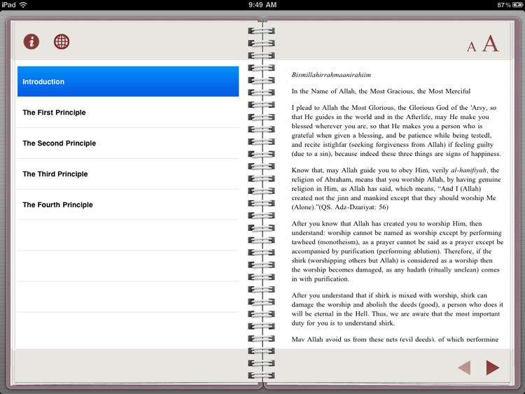
Task: Tap paragraph starting "I plead to Allah"
Action: coord(396,131)
